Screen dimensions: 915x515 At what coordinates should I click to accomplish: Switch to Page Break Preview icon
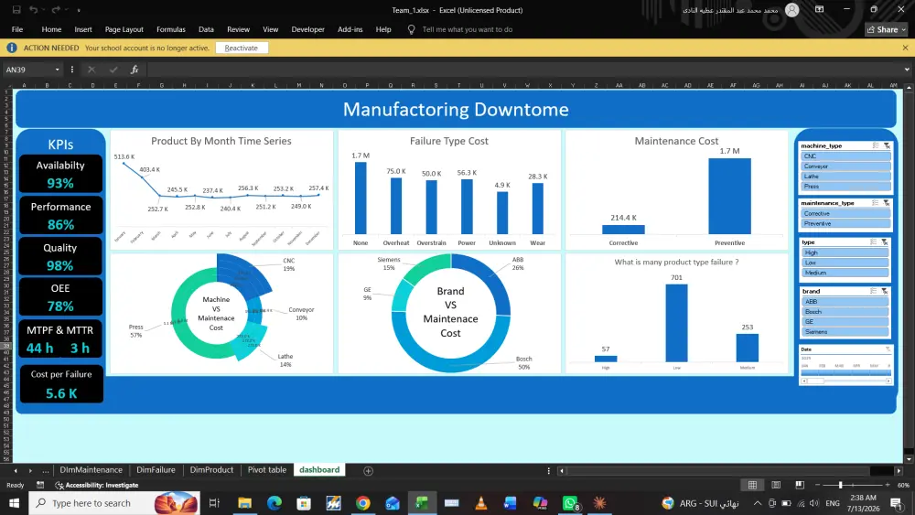coord(800,485)
